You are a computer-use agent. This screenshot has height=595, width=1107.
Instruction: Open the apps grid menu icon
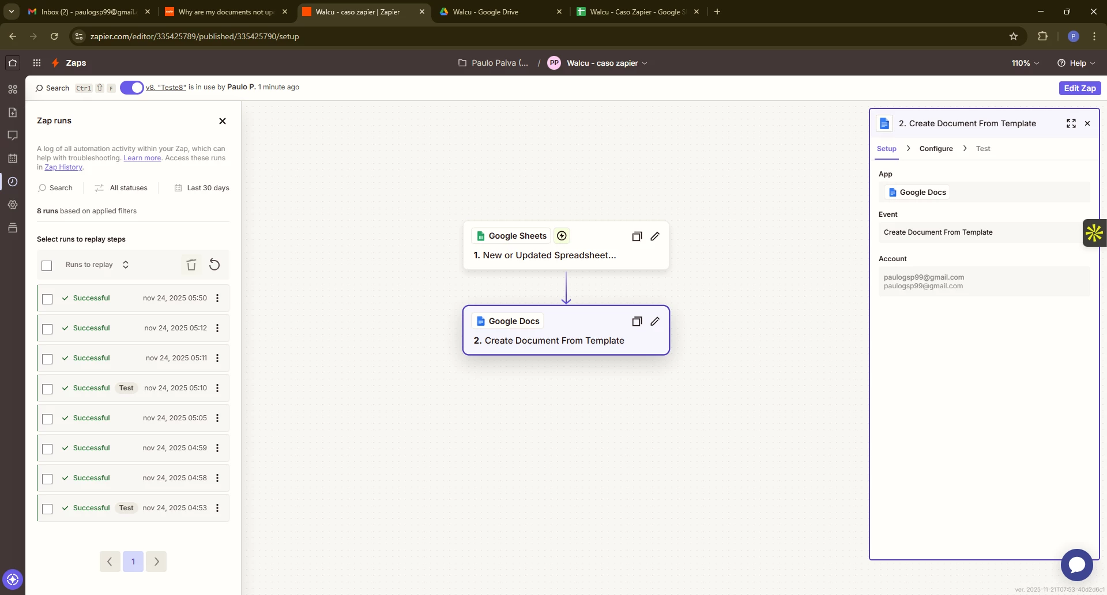[x=37, y=63]
